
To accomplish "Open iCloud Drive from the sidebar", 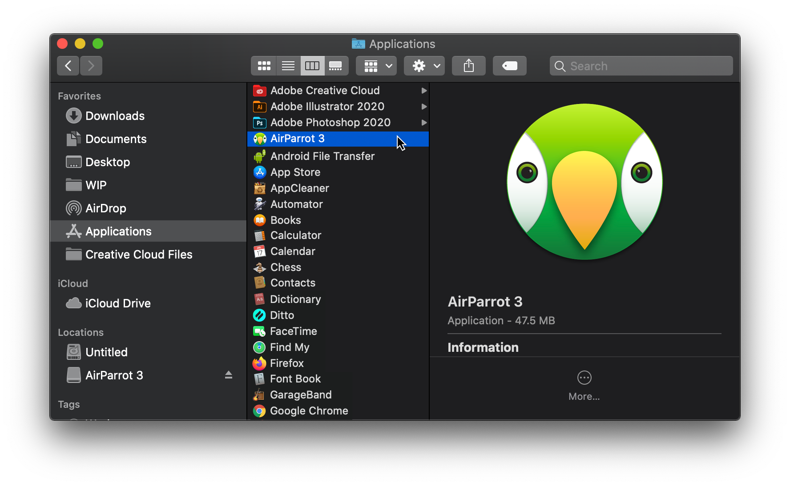I will (x=118, y=303).
